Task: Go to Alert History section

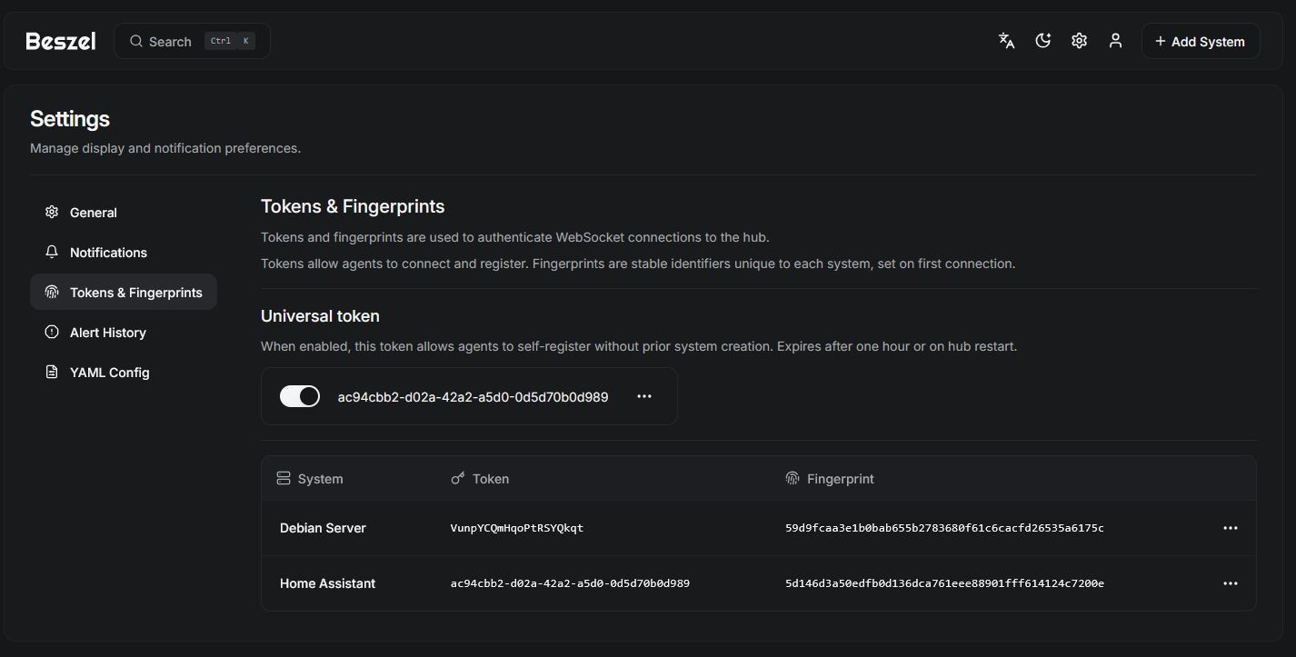Action: click(107, 333)
